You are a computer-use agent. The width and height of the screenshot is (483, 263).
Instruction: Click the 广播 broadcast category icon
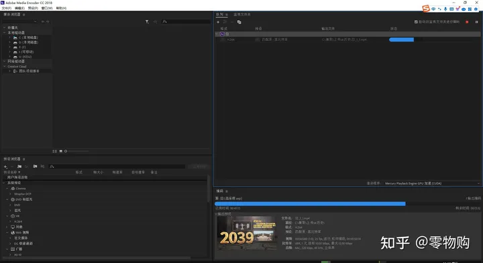(13, 249)
